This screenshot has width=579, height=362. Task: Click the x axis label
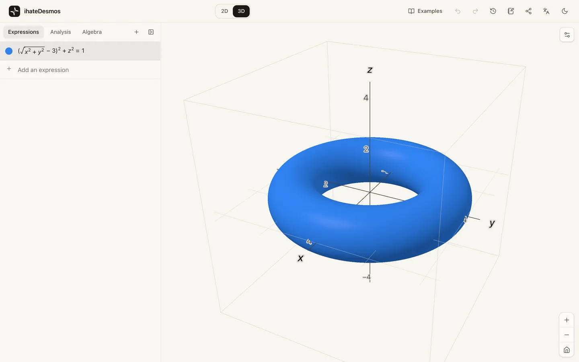point(300,258)
